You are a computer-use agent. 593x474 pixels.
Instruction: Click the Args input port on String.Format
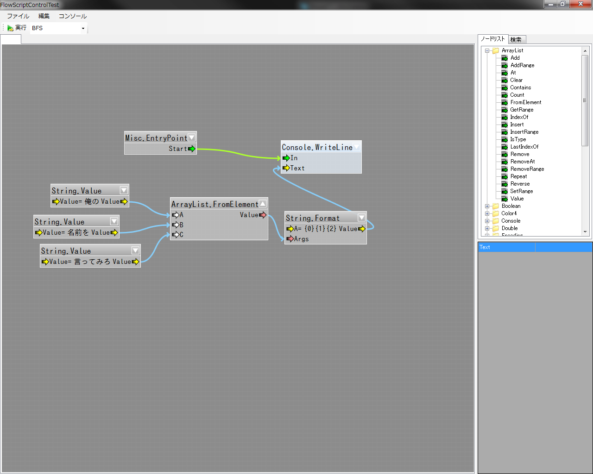[290, 239]
